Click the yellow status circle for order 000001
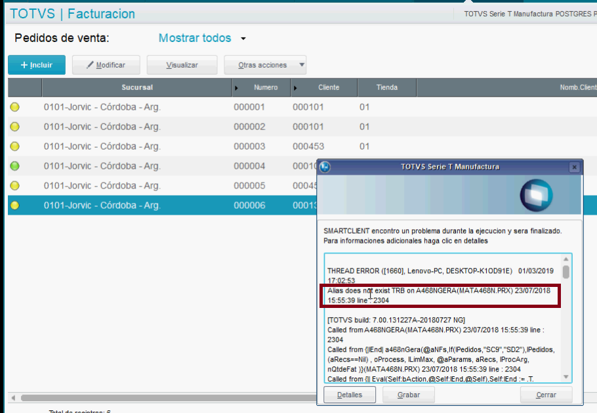The width and height of the screenshot is (597, 413). point(15,107)
